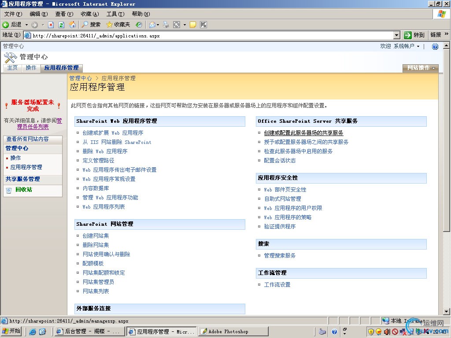The height and width of the screenshot is (338, 451).
Task: Click the 管理中心 wrench logo icon
Action: 11,58
